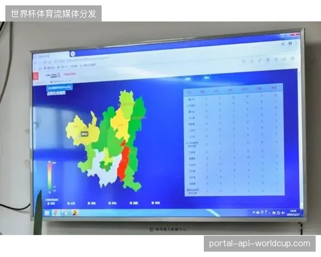
Task: Open the Windows Start button
Action: click(47, 213)
